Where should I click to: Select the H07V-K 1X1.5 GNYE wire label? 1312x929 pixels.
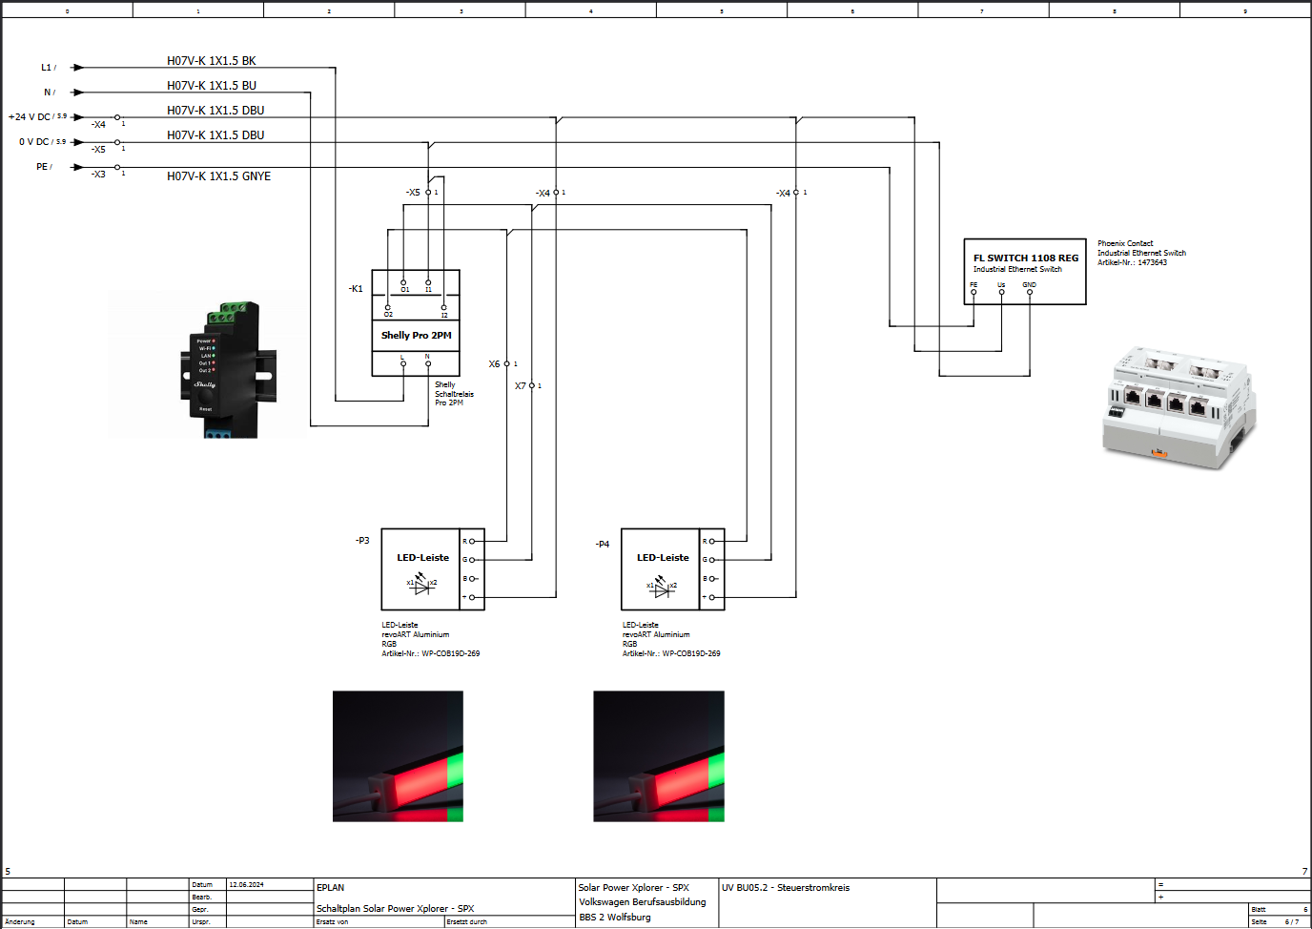pyautogui.click(x=218, y=176)
